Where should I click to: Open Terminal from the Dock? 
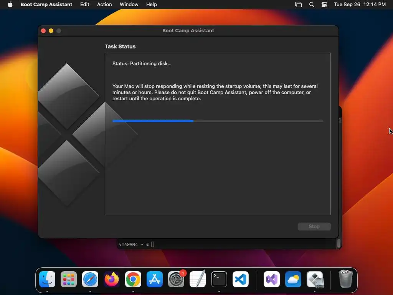[x=219, y=279]
